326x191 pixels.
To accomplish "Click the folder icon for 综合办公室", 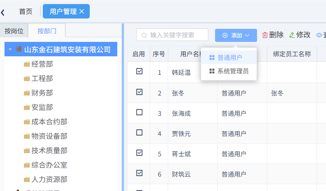I will pos(27,165).
